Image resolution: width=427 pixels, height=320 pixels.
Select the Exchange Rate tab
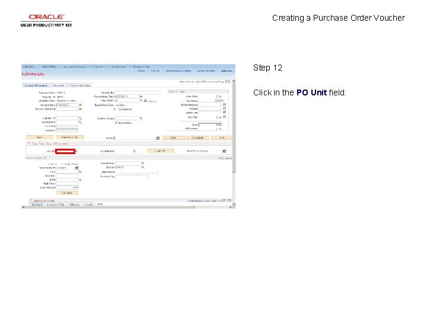[x=56, y=204]
